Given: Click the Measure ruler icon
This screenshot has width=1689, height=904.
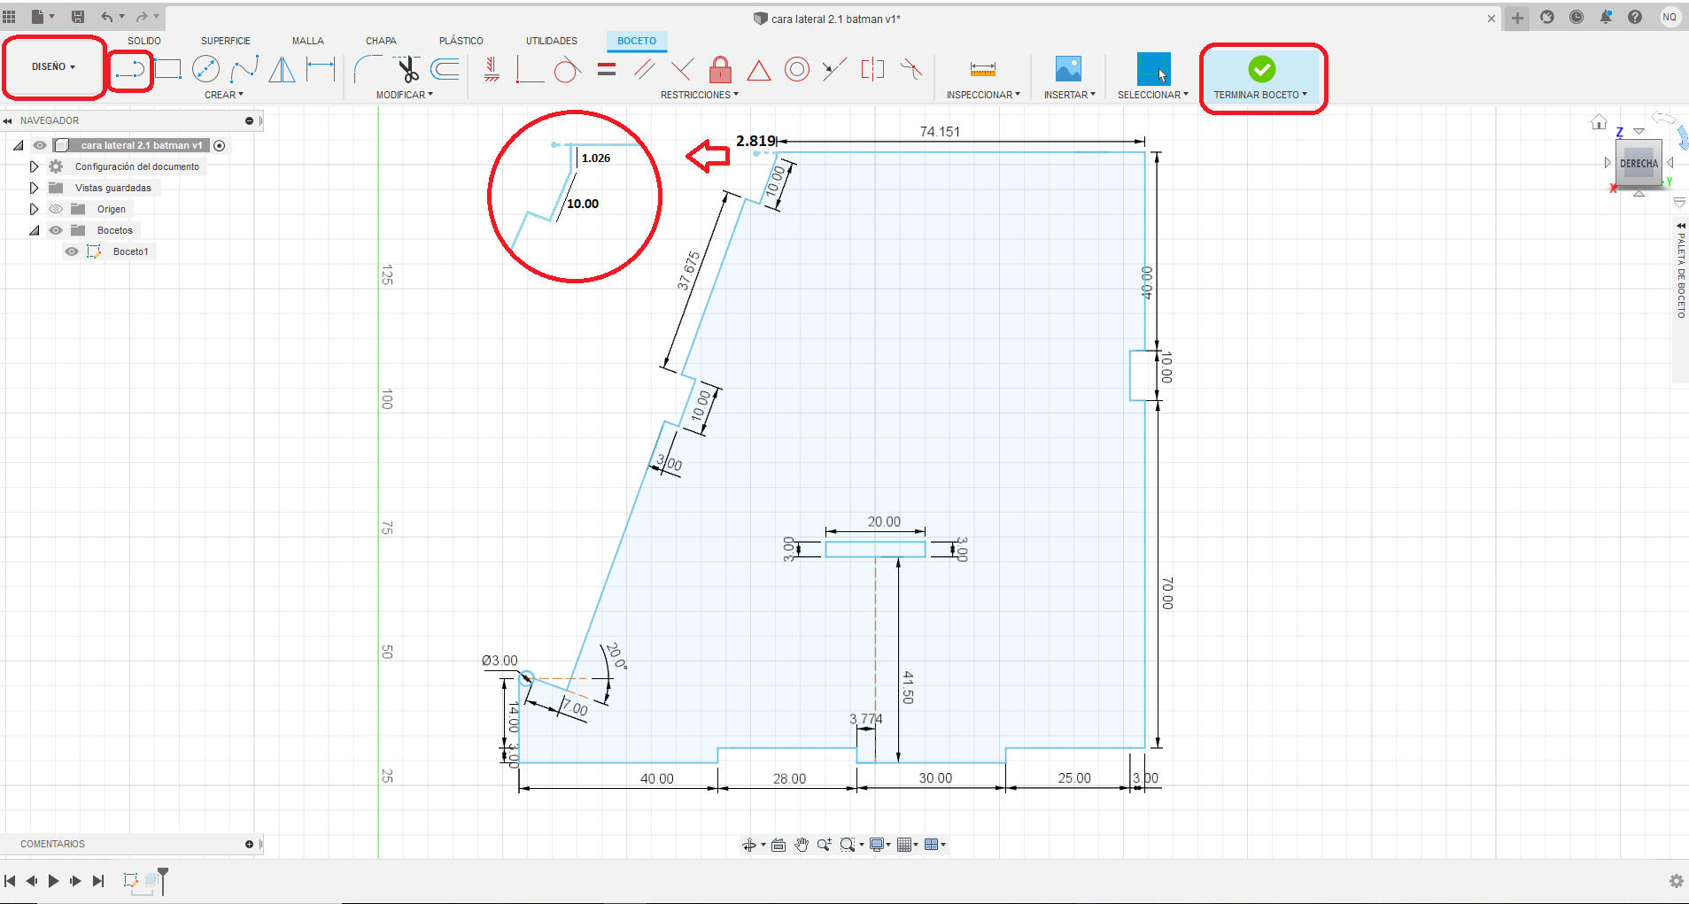Looking at the screenshot, I should coord(983,69).
